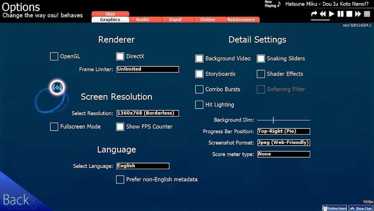374x211 pixels.
Task: Open the Progress Bar Position dropdown
Action: point(284,131)
